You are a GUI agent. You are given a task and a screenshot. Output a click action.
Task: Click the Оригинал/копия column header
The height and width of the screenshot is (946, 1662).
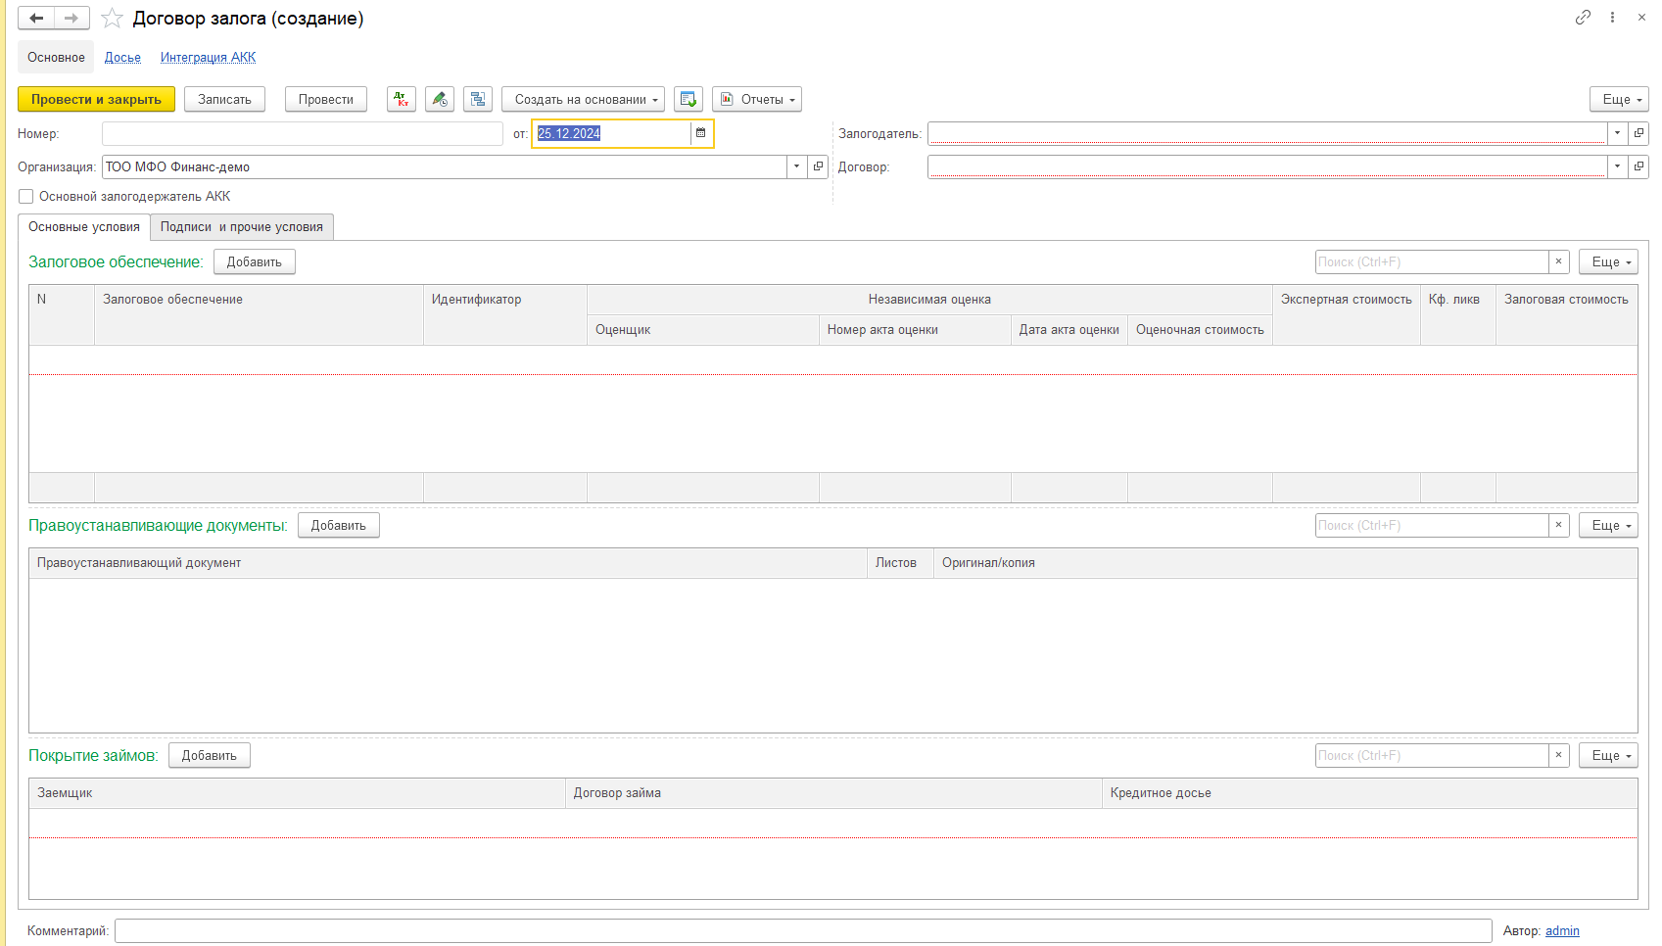pos(1285,563)
